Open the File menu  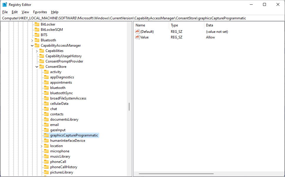(5, 12)
